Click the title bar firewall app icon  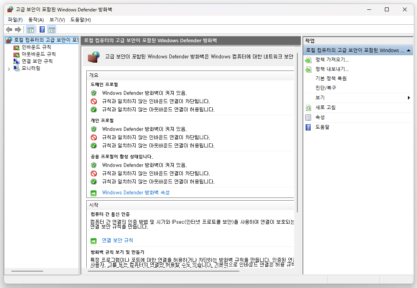10,9
